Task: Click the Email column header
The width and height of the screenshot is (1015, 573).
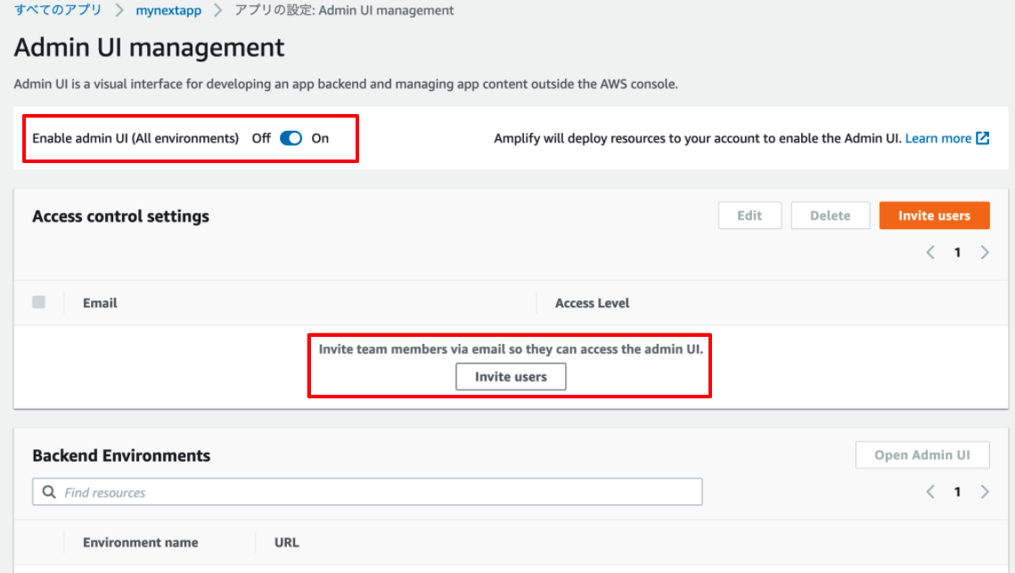Action: click(x=100, y=303)
